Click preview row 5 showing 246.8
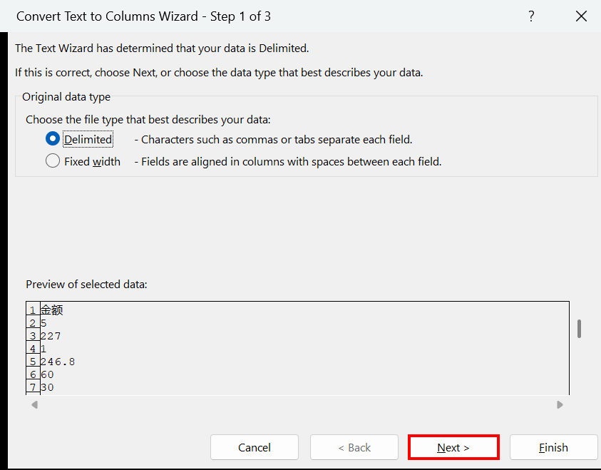 (x=58, y=362)
